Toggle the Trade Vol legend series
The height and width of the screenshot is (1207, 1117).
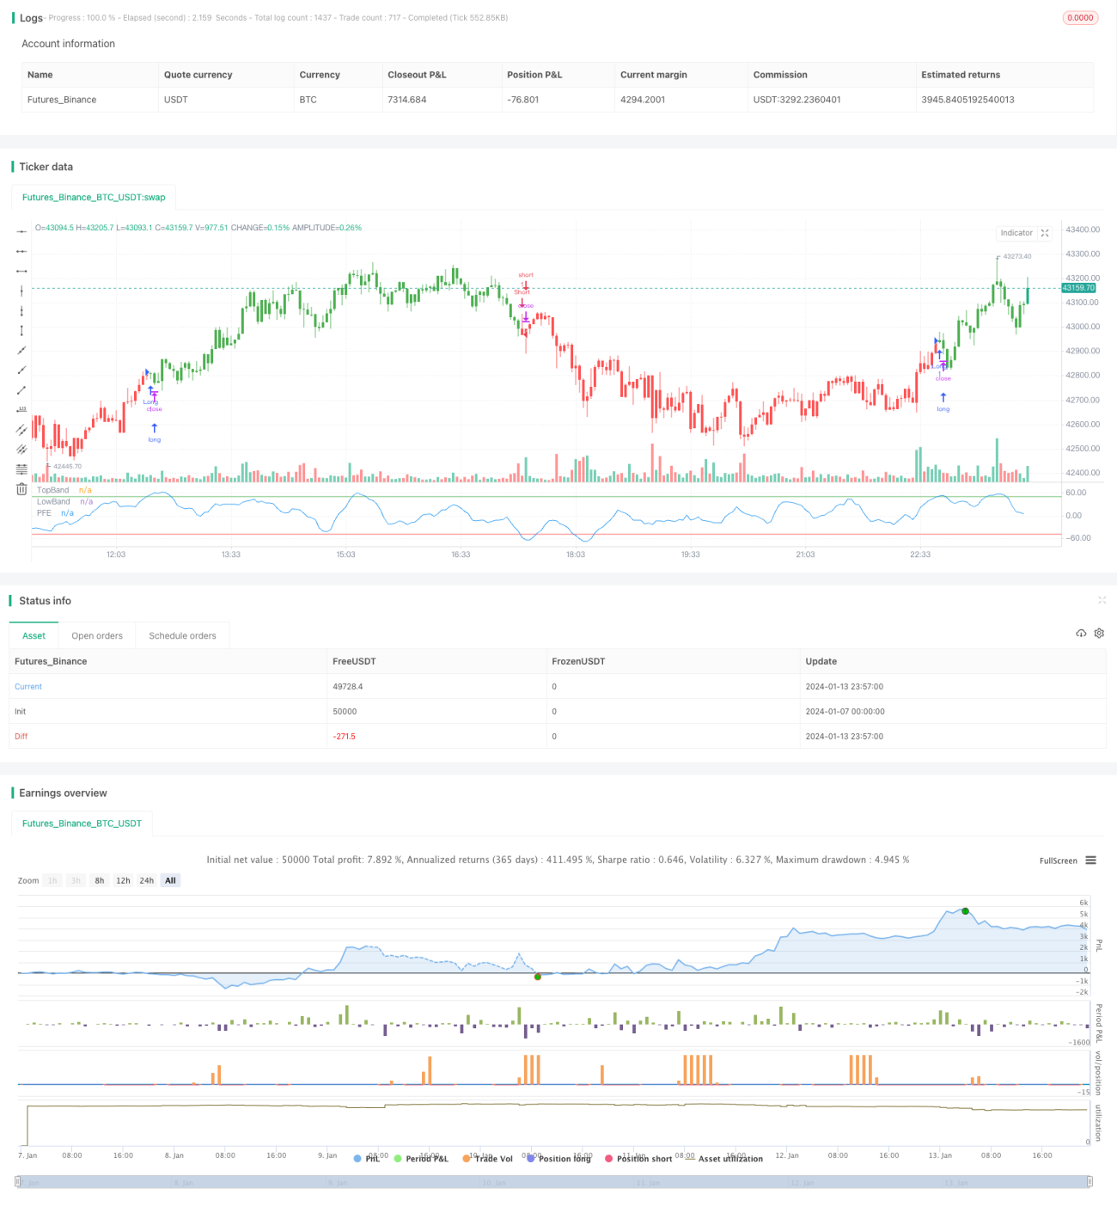pos(487,1159)
